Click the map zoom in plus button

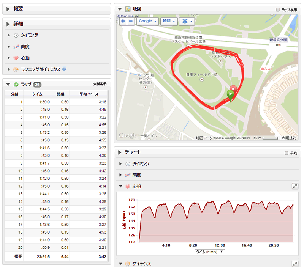(x=123, y=21)
